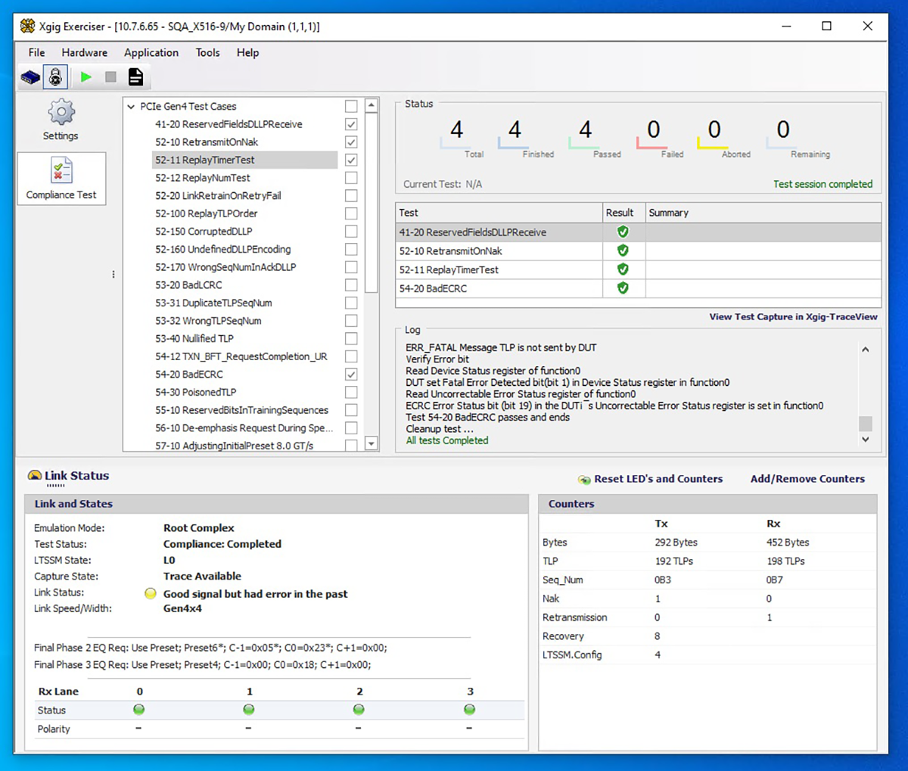
Task: Open the report document icon in the toolbar
Action: click(x=135, y=76)
